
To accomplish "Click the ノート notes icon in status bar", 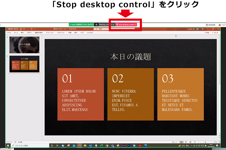I will click(175, 142).
